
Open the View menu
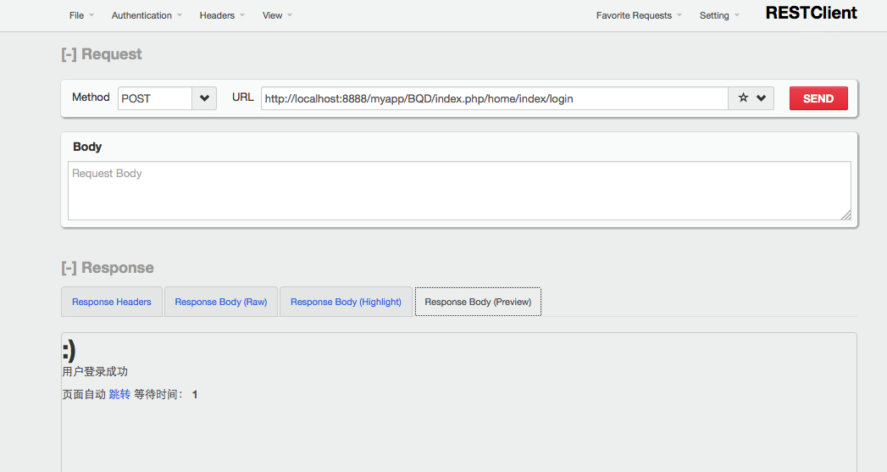pyautogui.click(x=277, y=15)
